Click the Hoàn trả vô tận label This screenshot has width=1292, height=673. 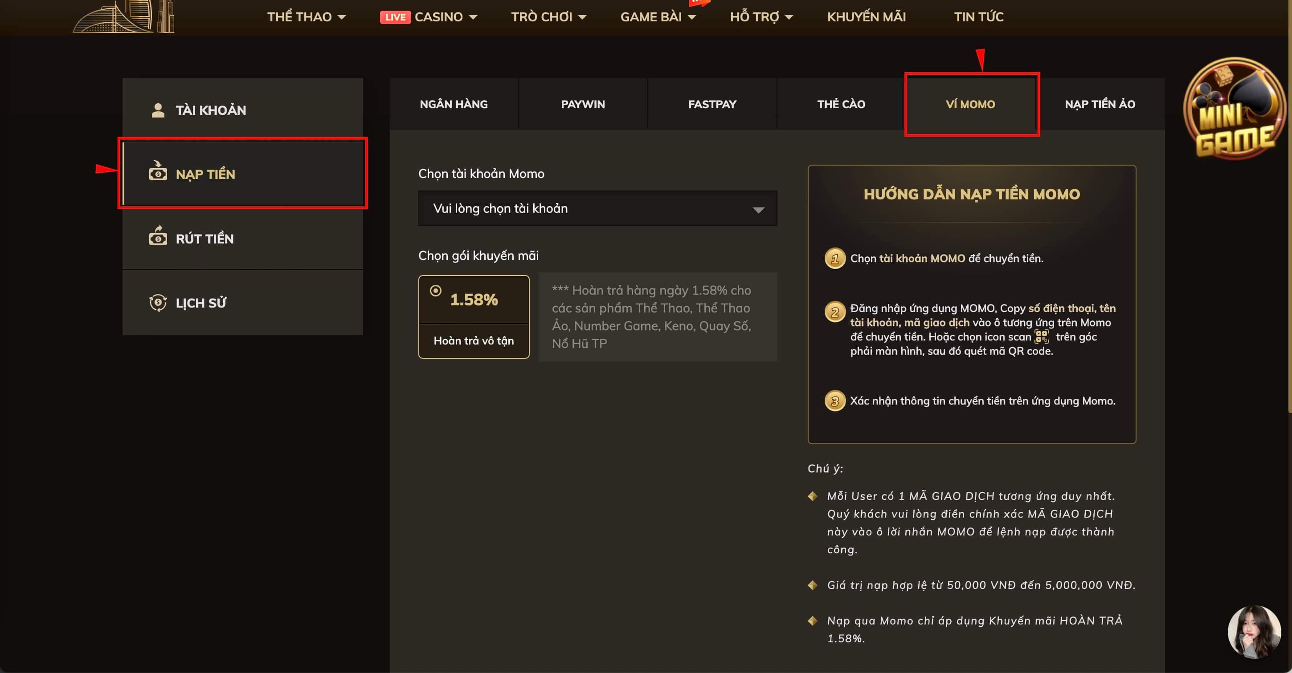pos(474,341)
